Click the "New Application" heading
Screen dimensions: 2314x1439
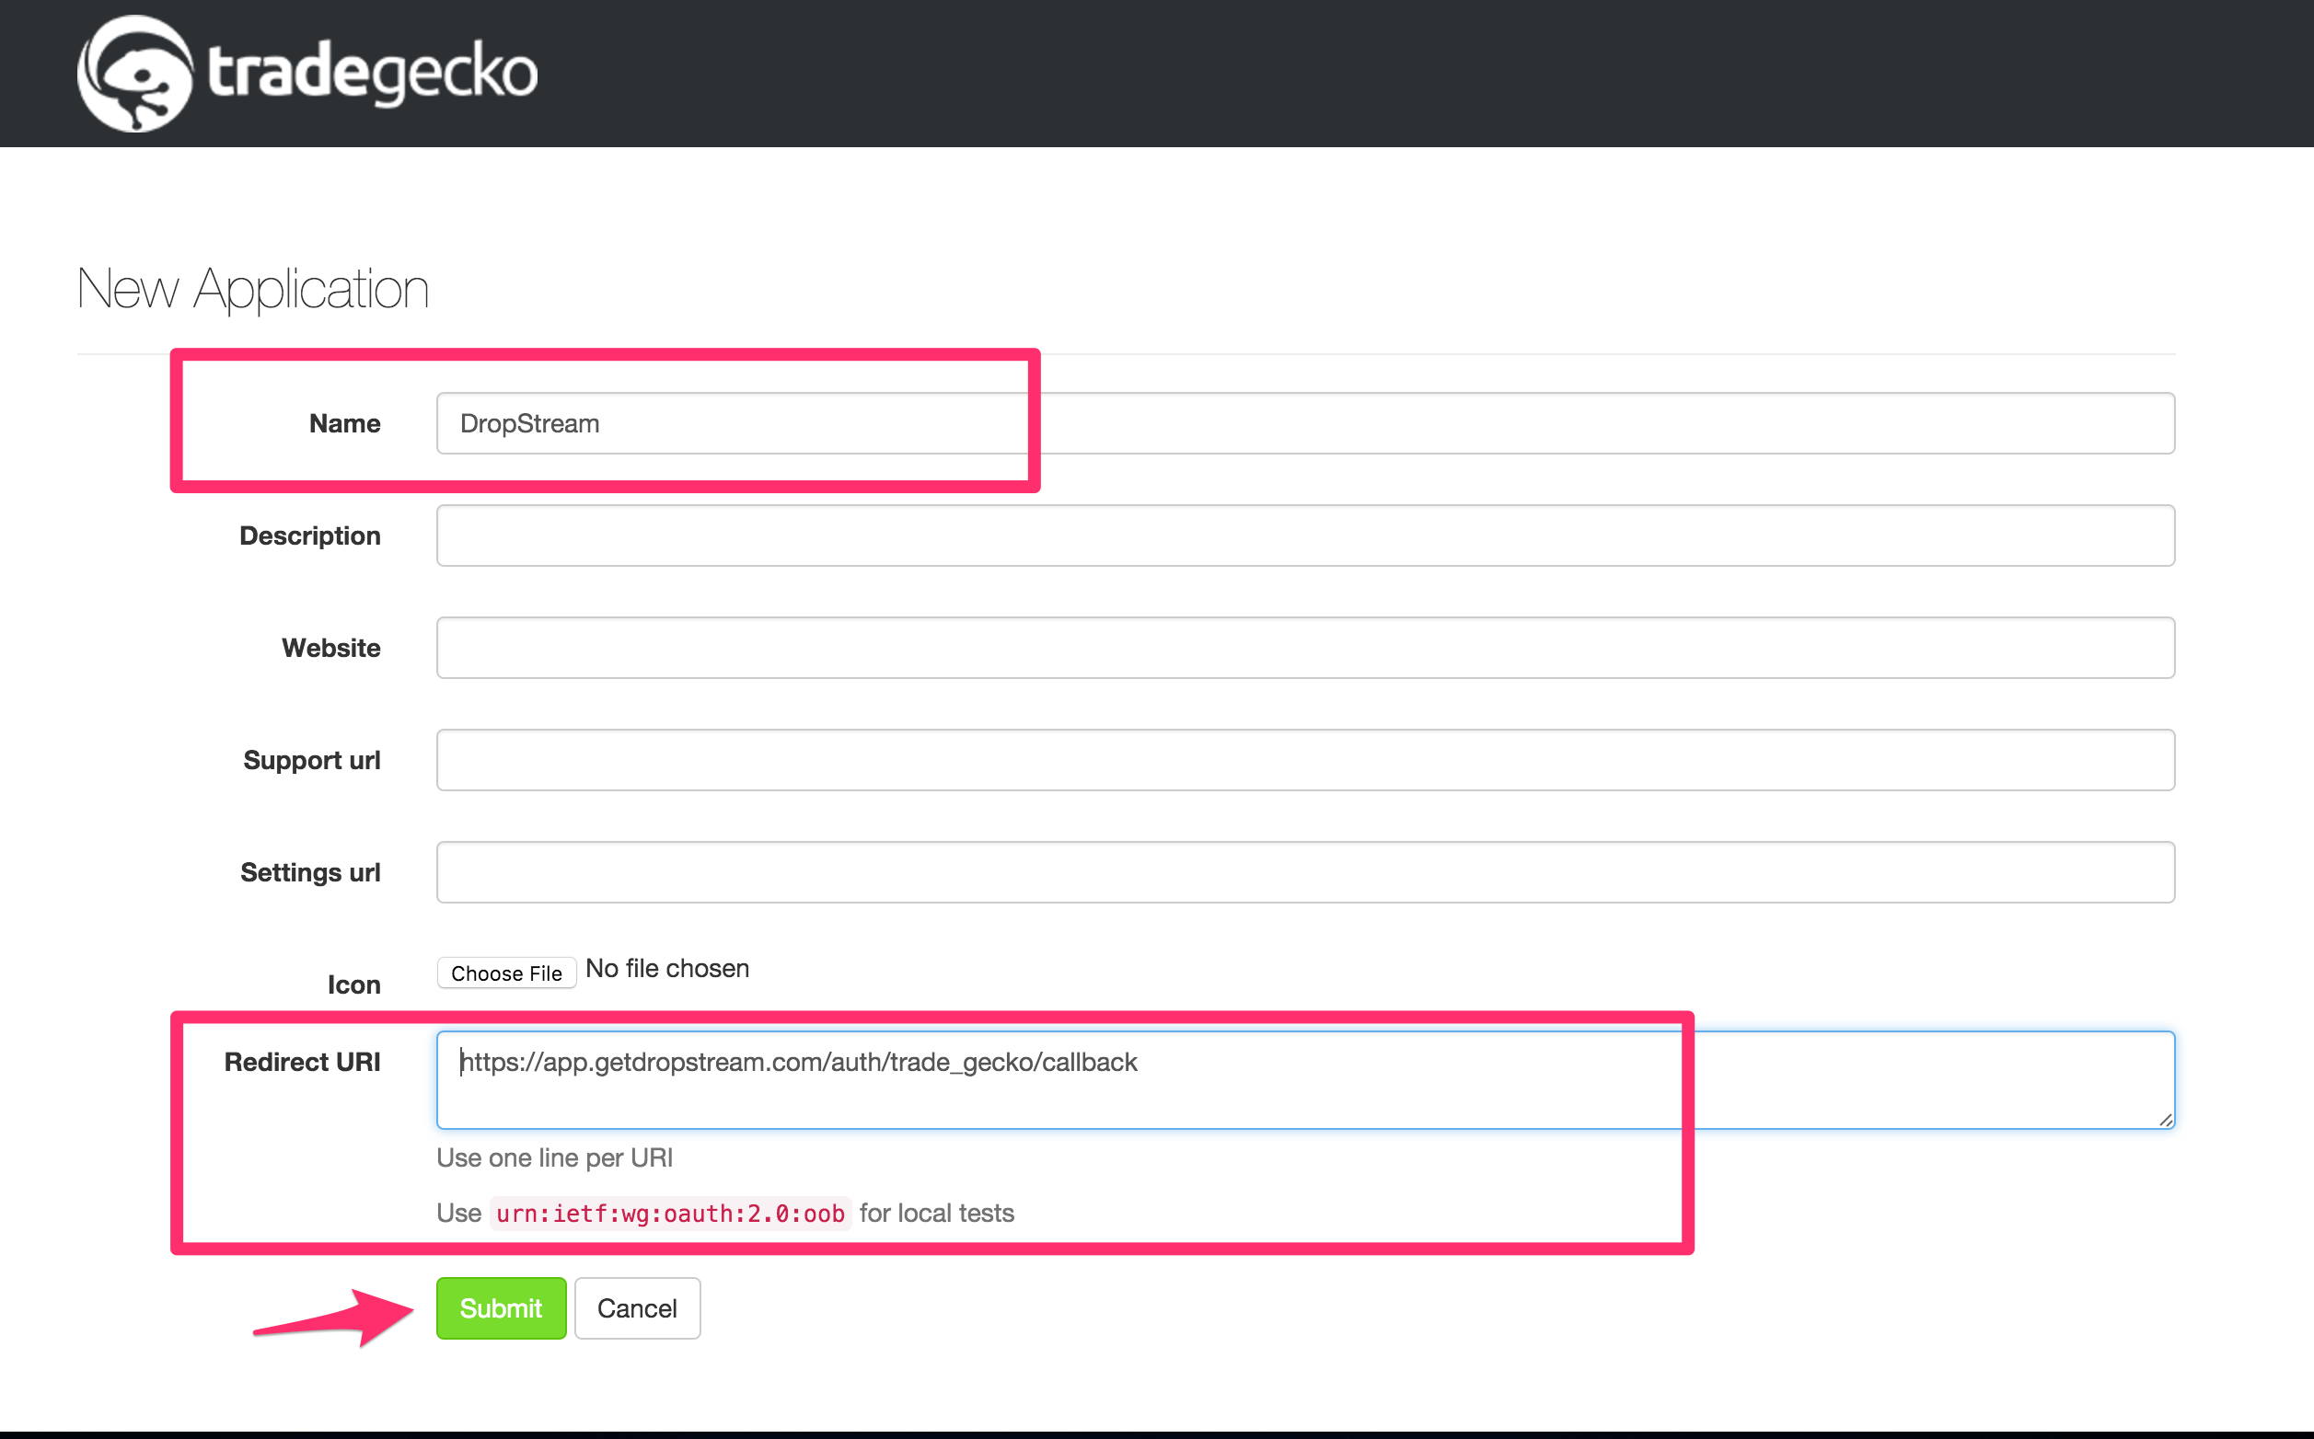[x=253, y=288]
